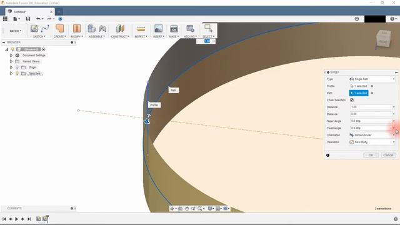Collapse the root component tree node
This screenshot has height=225, width=400.
(x=7, y=49)
